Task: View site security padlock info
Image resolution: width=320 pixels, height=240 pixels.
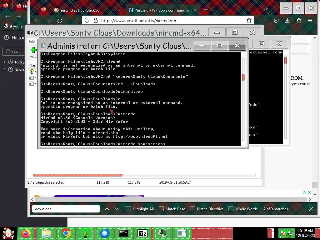Action: click(x=96, y=20)
